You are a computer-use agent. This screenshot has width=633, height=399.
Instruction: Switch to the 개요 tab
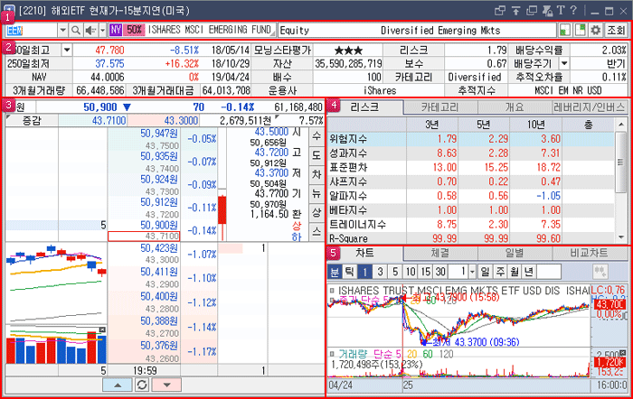click(515, 107)
